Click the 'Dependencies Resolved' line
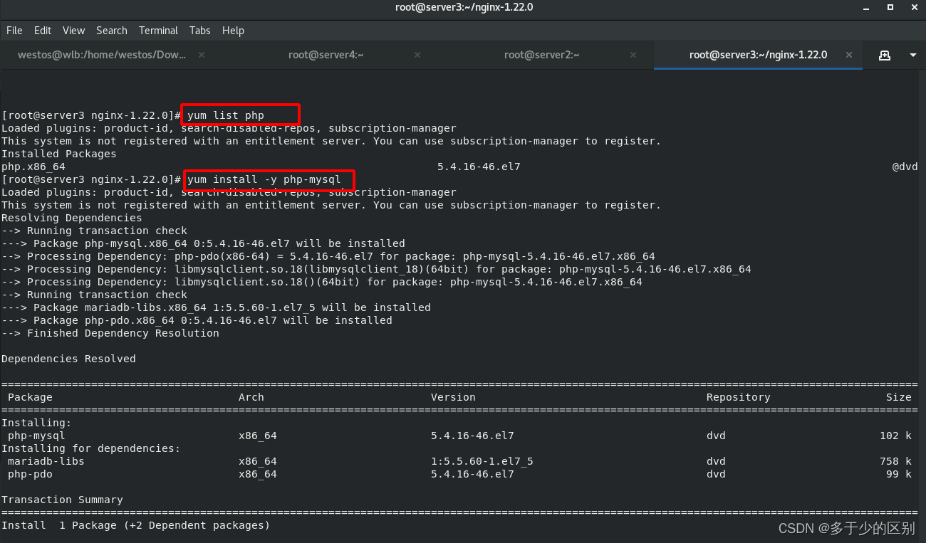This screenshot has height=543, width=926. click(x=68, y=359)
